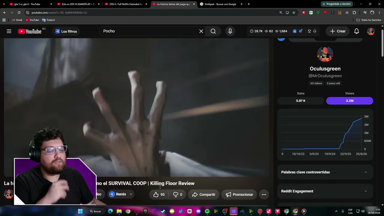Open the Windows Start menu
Viewport: 384px width, 216px height.
click(80, 211)
